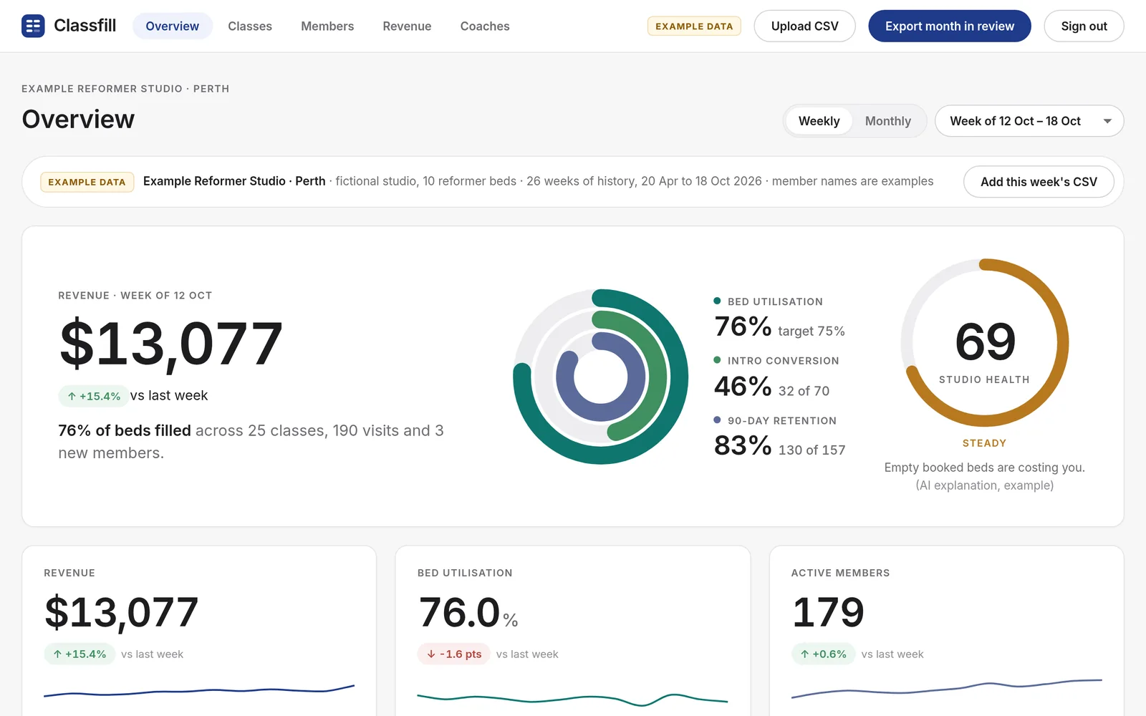The image size is (1146, 716).
Task: Switch to the Weekly view
Action: pyautogui.click(x=819, y=121)
